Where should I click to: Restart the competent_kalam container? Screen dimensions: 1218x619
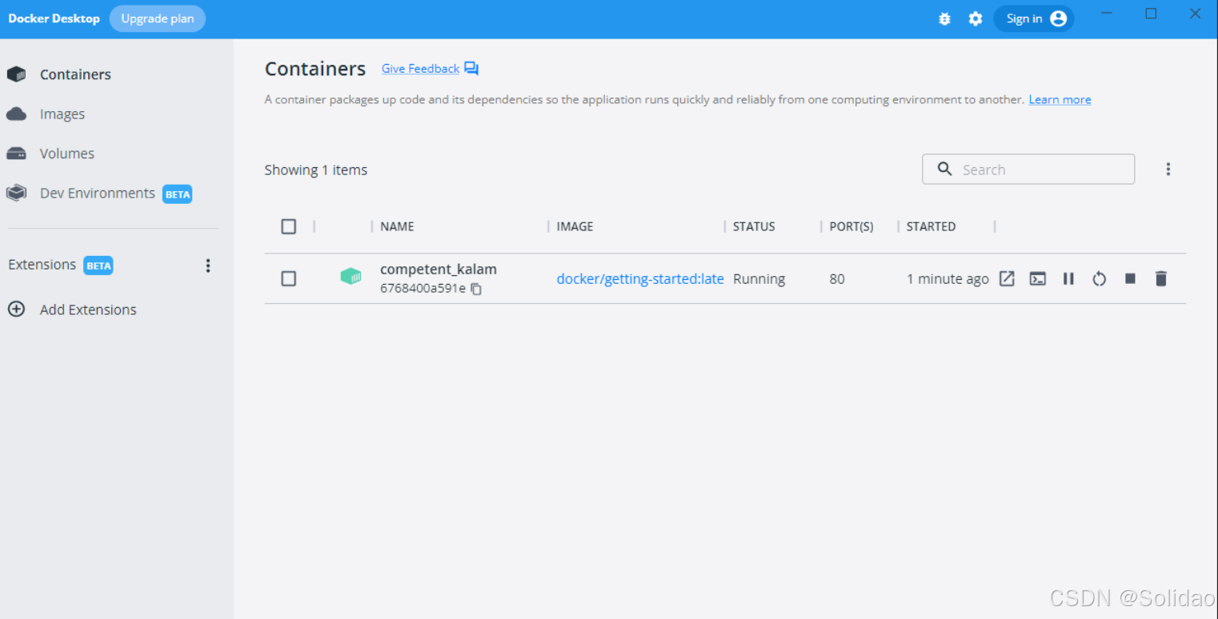click(1099, 278)
